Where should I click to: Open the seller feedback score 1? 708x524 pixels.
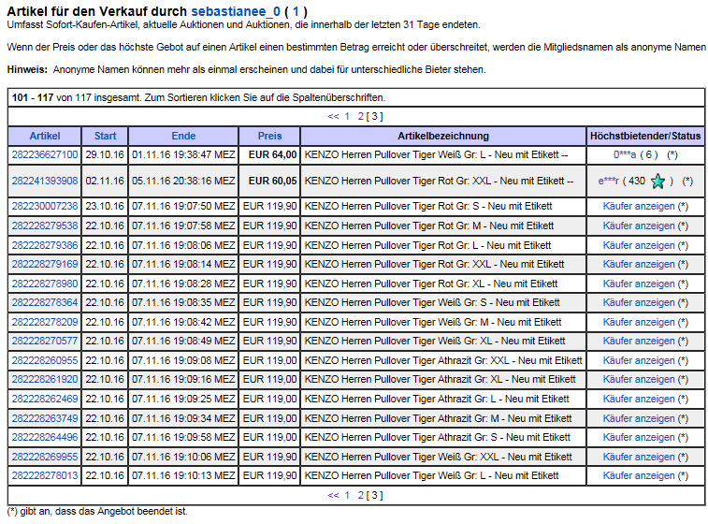pos(296,11)
